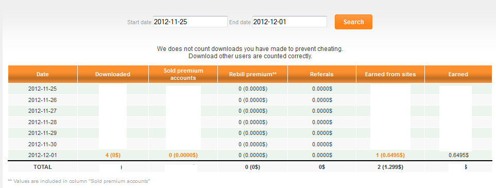The image size is (496, 188).
Task: Click the Downloaded column header
Action: tap(113, 74)
